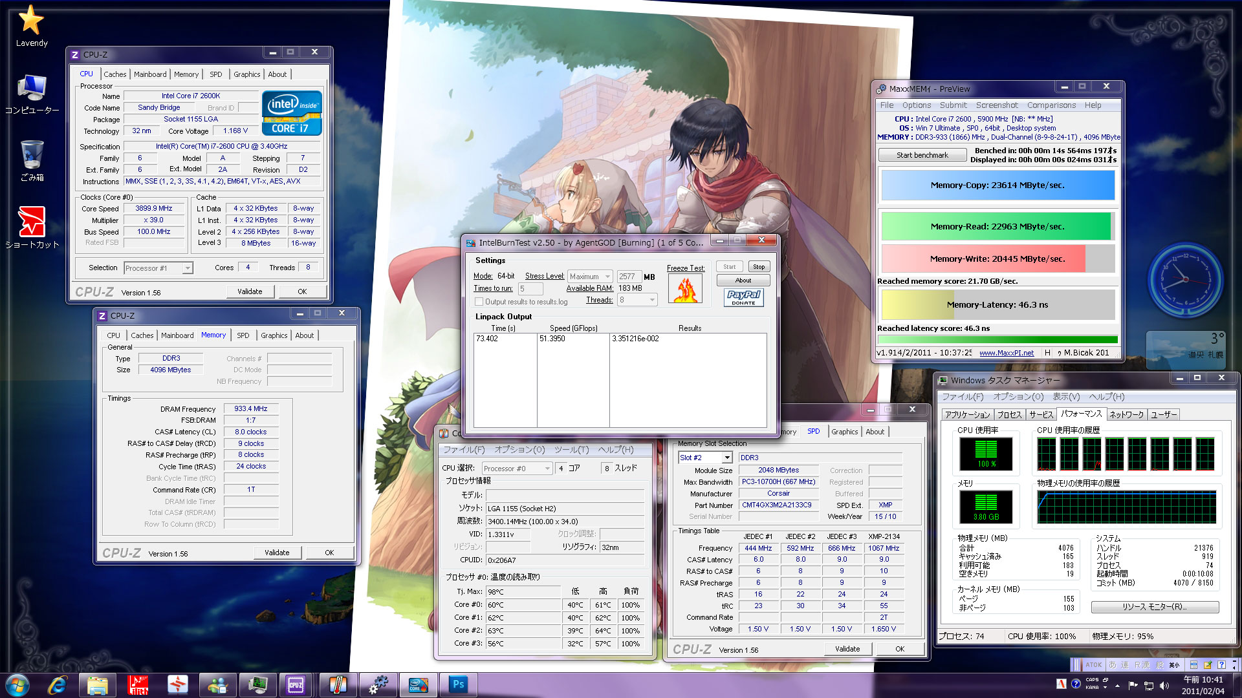Launch Internet Explorer from the taskbar
The width and height of the screenshot is (1242, 698).
(x=58, y=684)
